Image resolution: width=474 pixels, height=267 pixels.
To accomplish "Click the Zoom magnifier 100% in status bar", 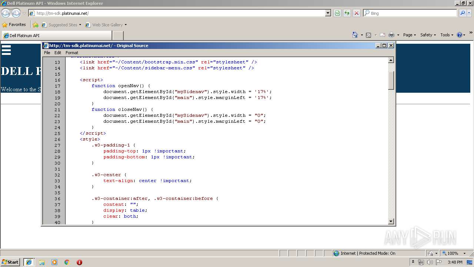I will [450, 253].
